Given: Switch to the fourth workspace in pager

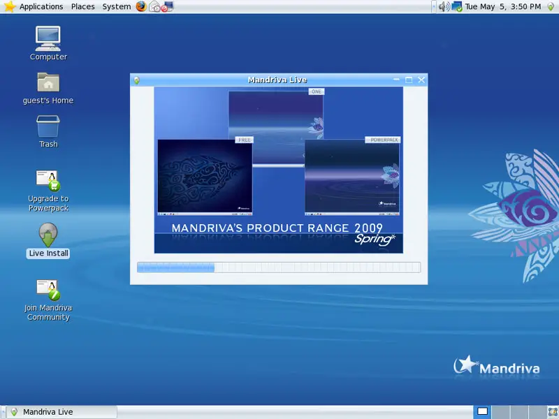Looking at the screenshot, I should [537, 412].
